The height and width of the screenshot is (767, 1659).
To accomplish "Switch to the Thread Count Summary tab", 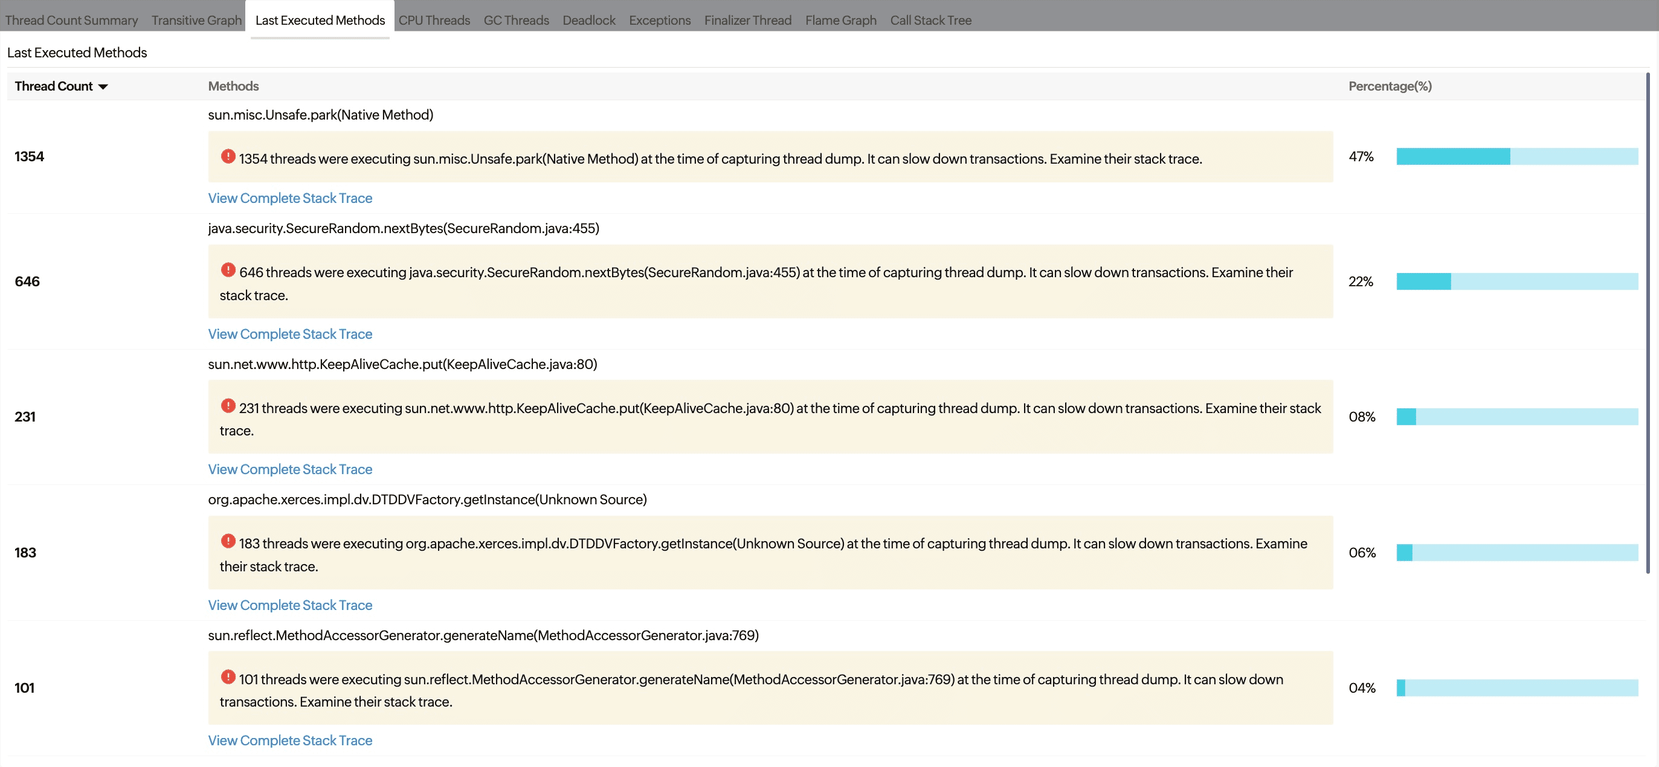I will pos(71,20).
